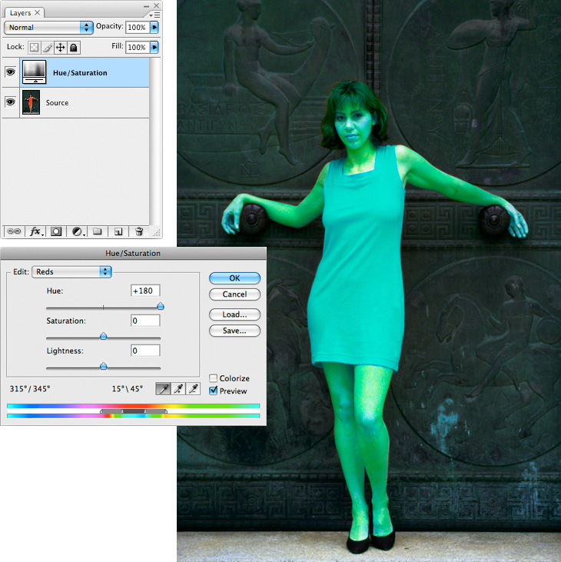Open the Edit Reds color range dropdown
The height and width of the screenshot is (562, 561).
pyautogui.click(x=72, y=271)
